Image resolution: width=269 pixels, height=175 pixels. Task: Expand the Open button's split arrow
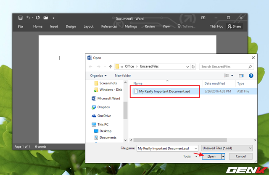tap(224, 156)
